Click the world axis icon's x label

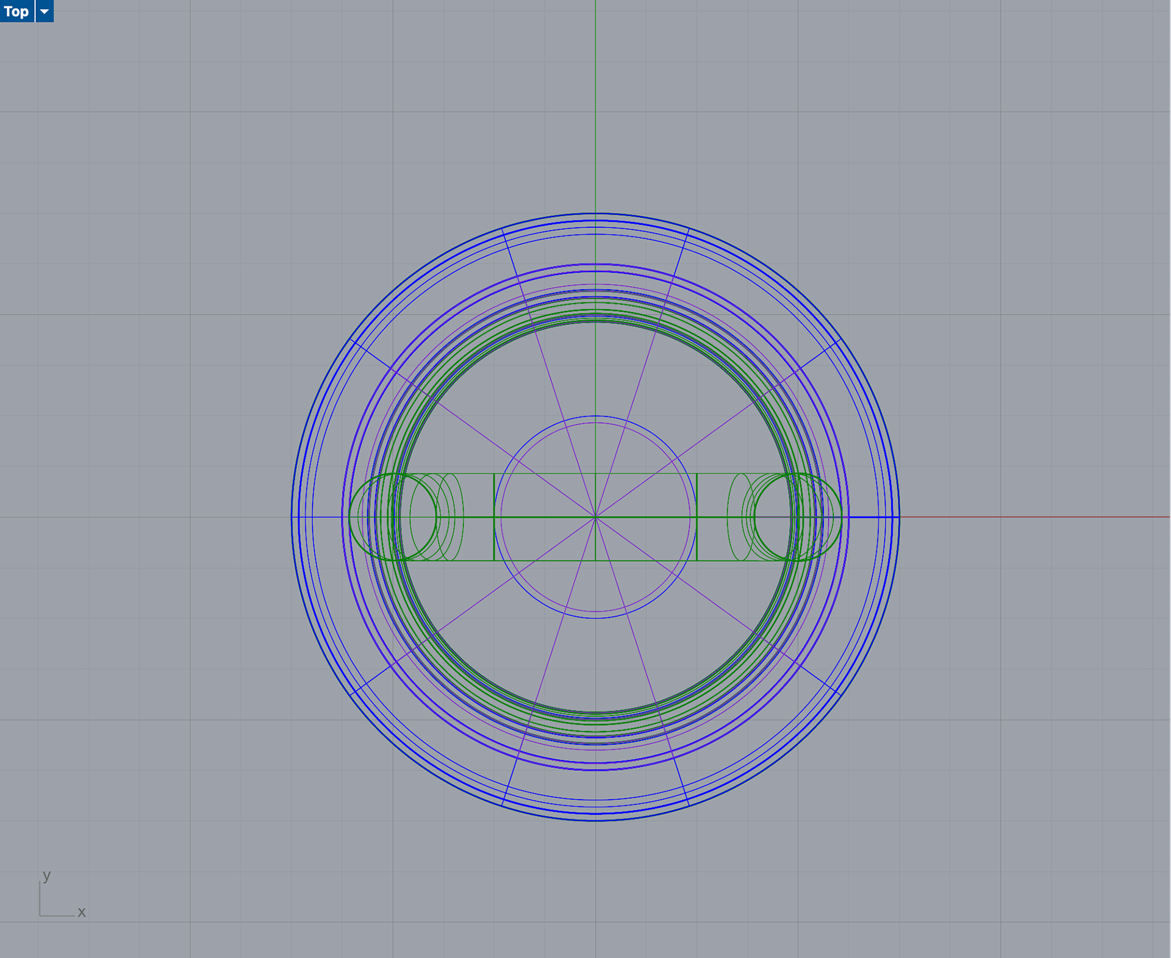pos(82,912)
